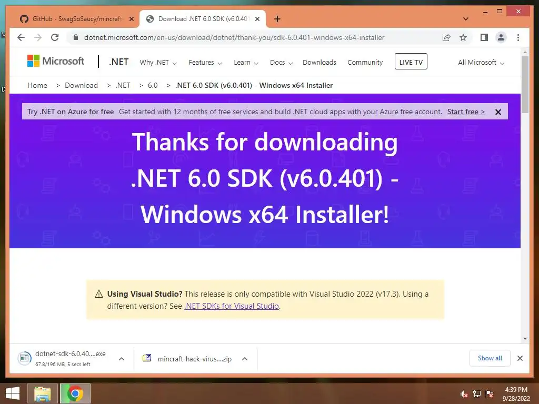Click the browser forward arrow
Viewport: 539px width, 404px height.
tap(38, 37)
